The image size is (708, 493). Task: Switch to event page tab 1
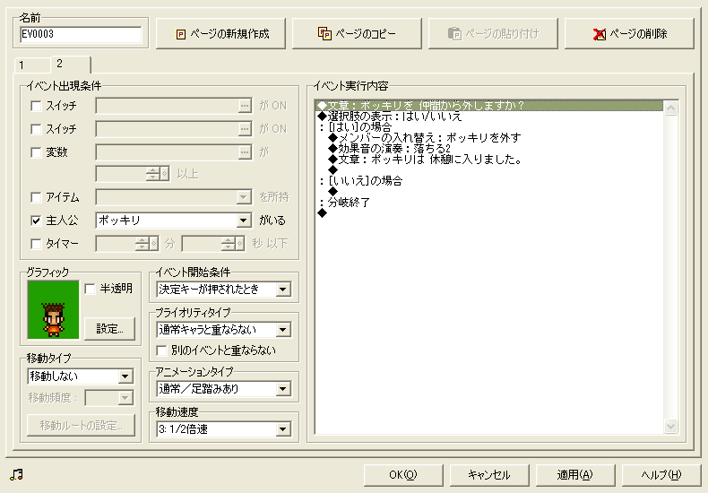coord(32,65)
